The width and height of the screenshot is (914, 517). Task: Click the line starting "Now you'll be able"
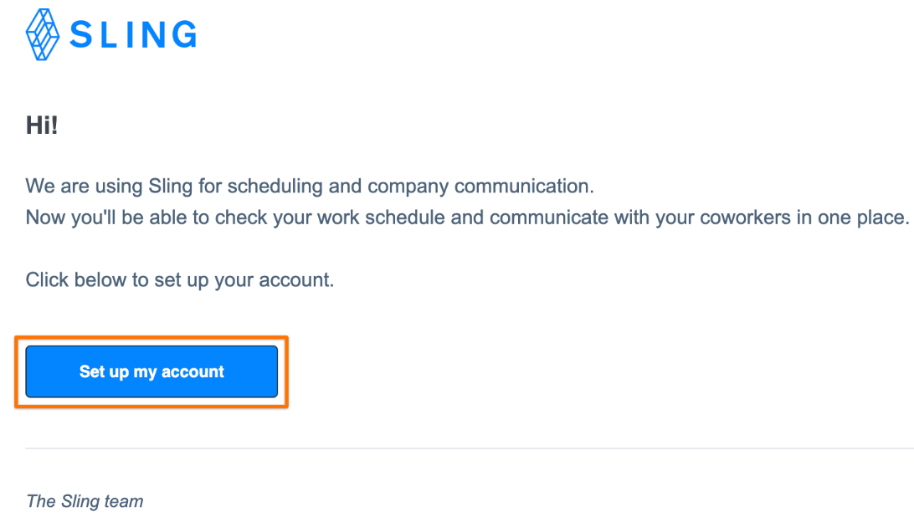[x=467, y=218]
